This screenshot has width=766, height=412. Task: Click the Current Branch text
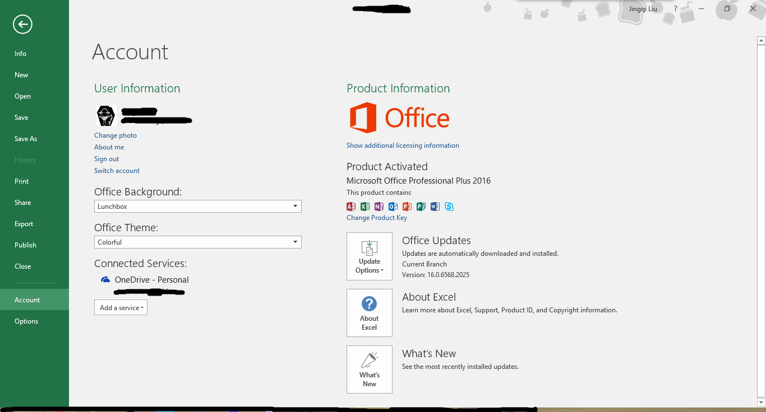424,264
